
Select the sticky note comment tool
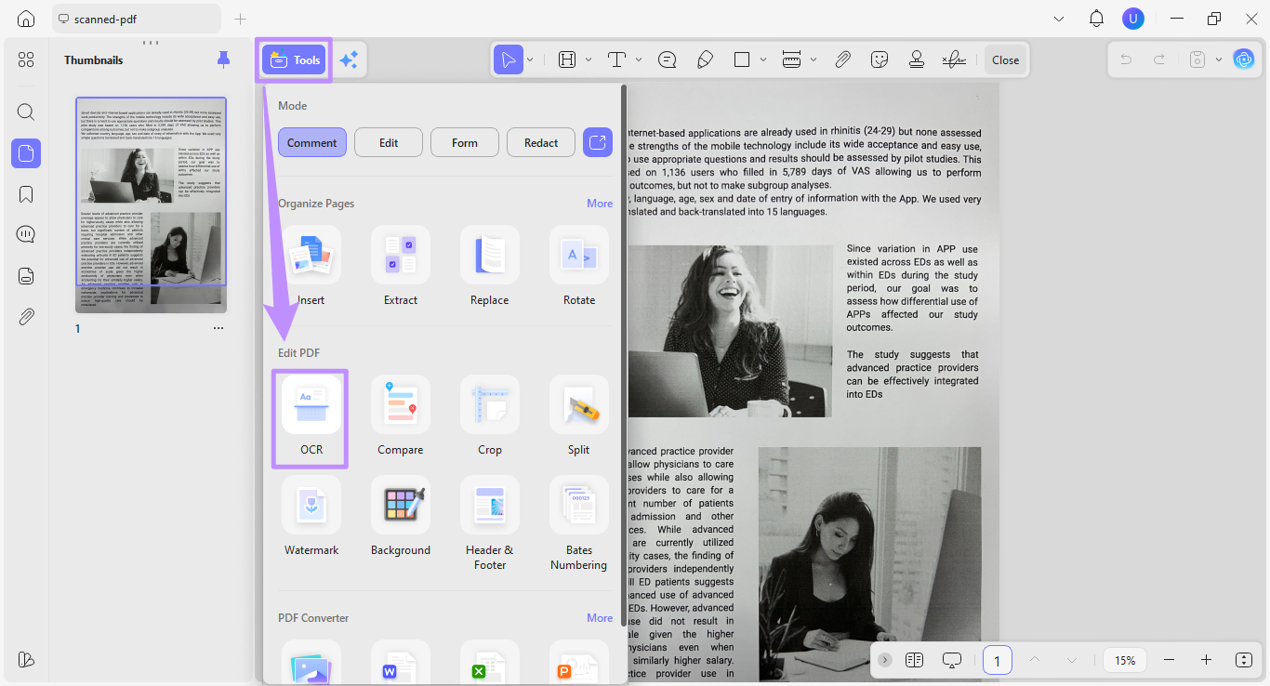667,59
